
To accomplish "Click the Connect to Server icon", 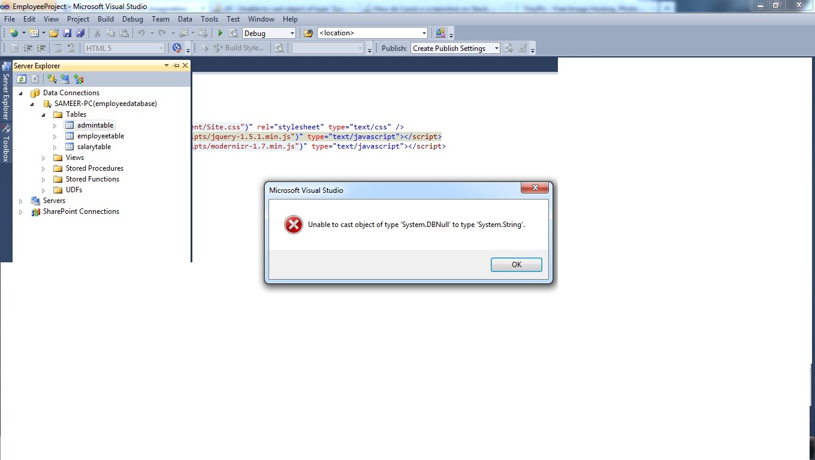I will (65, 79).
